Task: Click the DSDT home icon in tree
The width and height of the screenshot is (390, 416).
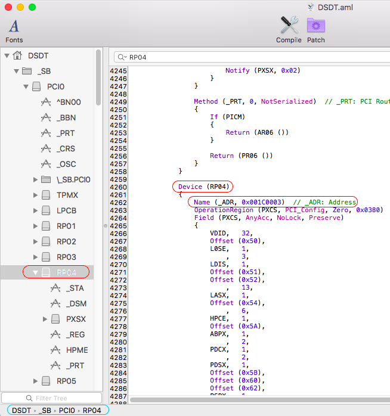Action: pos(17,55)
